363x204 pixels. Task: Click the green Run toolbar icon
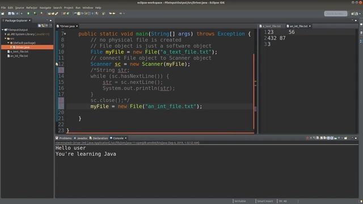pyautogui.click(x=35, y=14)
